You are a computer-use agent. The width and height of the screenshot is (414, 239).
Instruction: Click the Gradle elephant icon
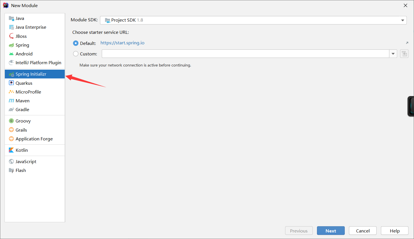tap(11, 110)
